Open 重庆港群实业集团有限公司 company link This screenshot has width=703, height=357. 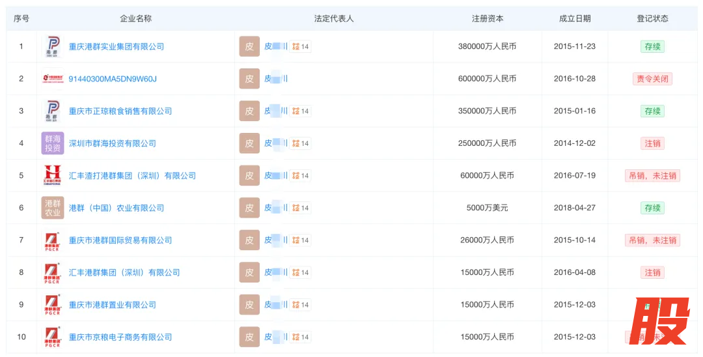click(x=117, y=47)
